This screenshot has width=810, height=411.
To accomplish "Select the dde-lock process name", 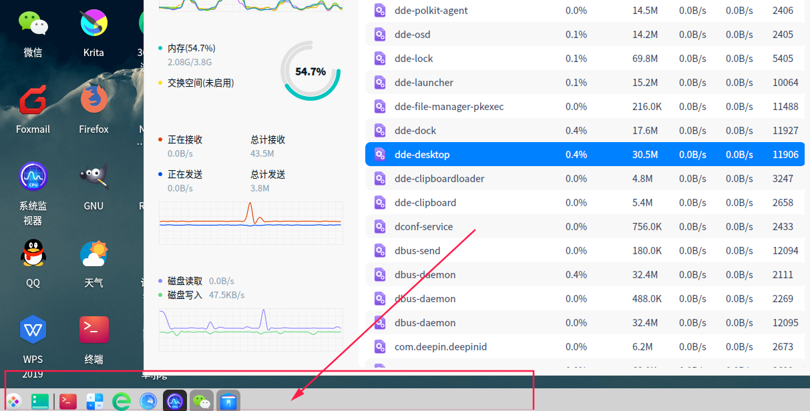I will 414,59.
